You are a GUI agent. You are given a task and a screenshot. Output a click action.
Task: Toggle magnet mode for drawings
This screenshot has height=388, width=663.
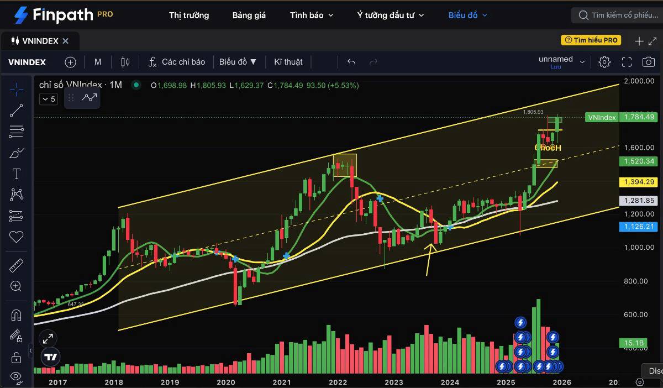pos(17,315)
